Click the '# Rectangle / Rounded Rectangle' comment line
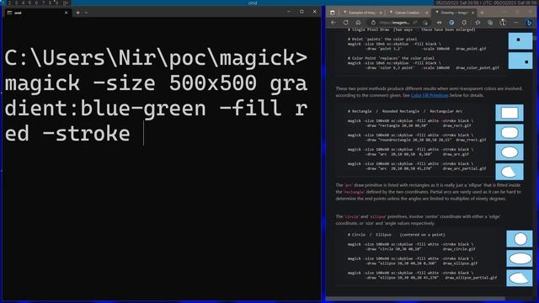Image resolution: width=539 pixels, height=303 pixels. click(405, 111)
